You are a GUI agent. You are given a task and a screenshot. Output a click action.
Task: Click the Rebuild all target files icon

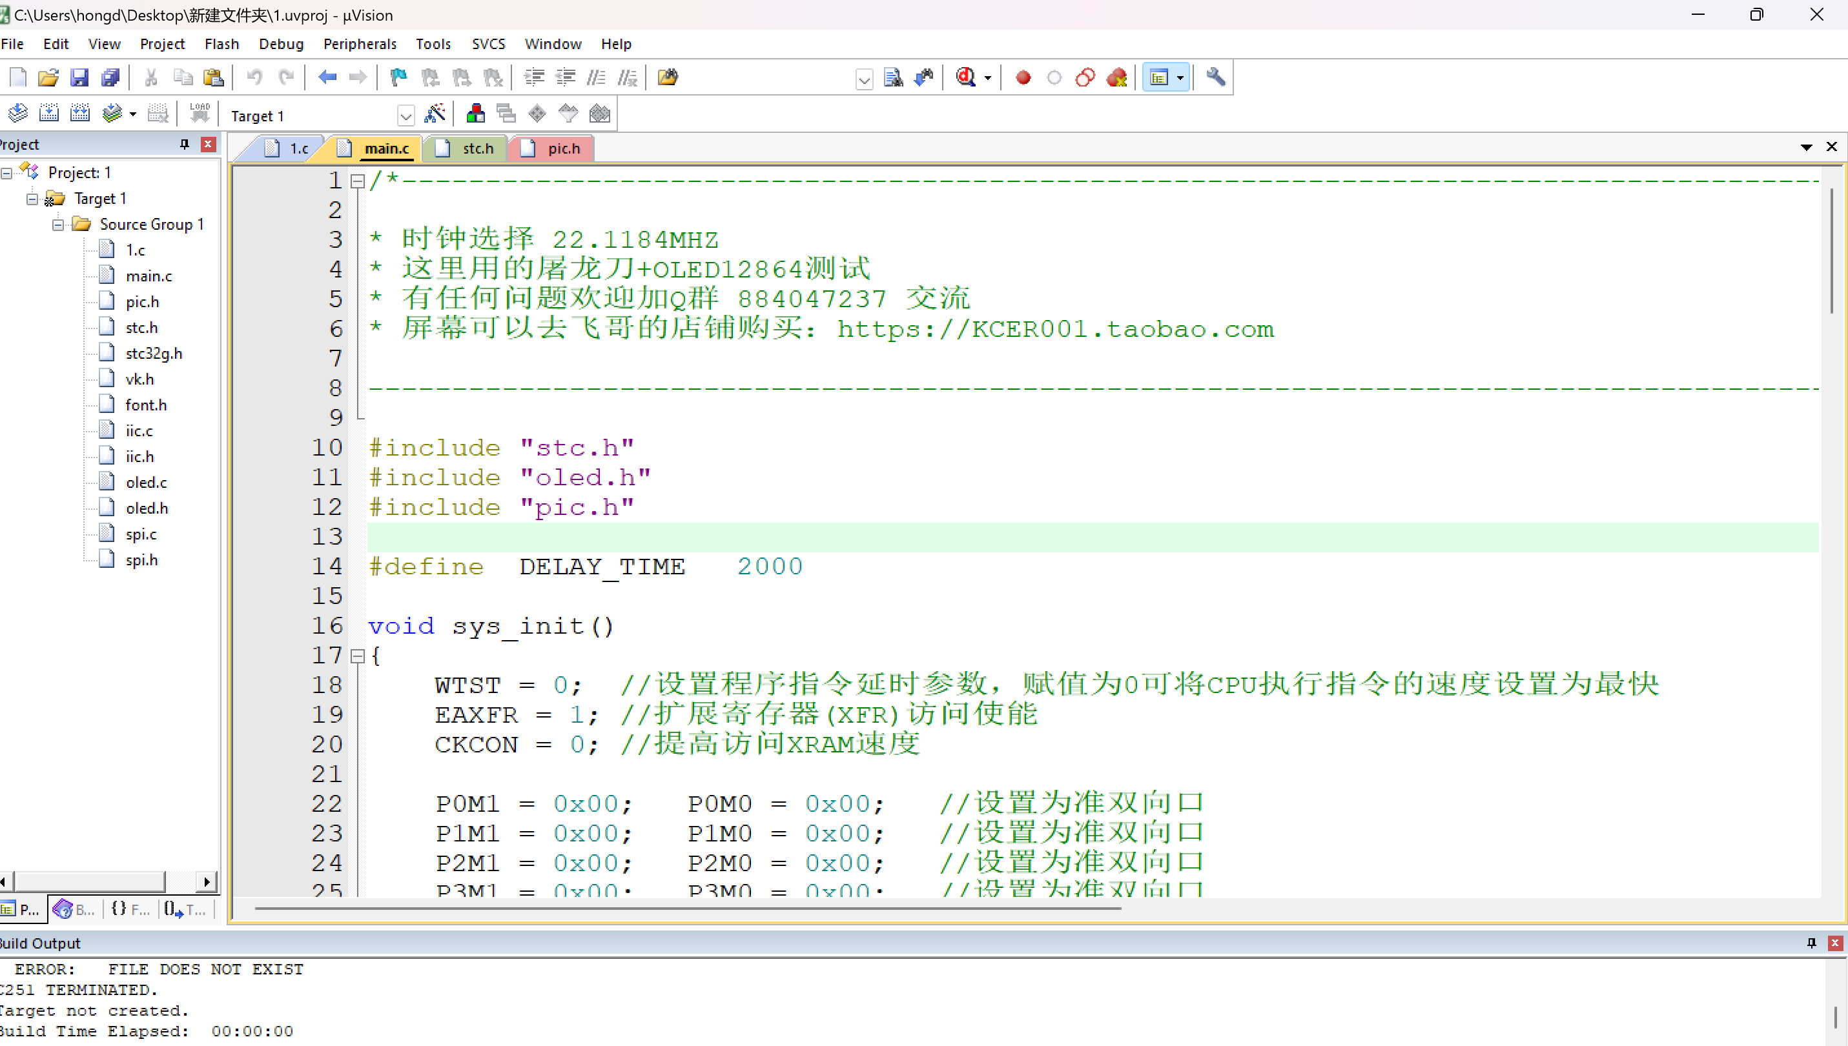pos(80,114)
